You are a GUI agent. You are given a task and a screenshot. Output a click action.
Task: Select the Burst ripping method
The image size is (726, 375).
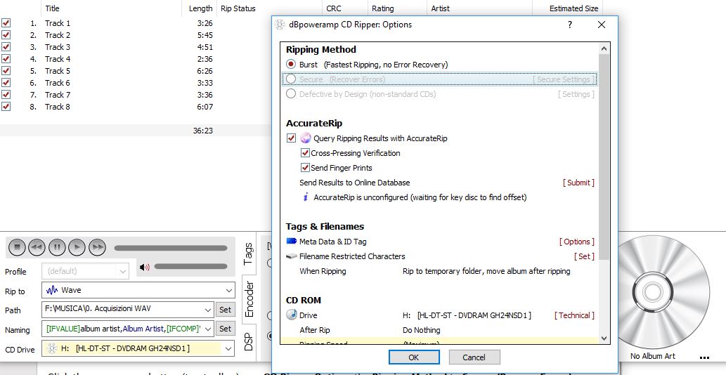click(291, 65)
